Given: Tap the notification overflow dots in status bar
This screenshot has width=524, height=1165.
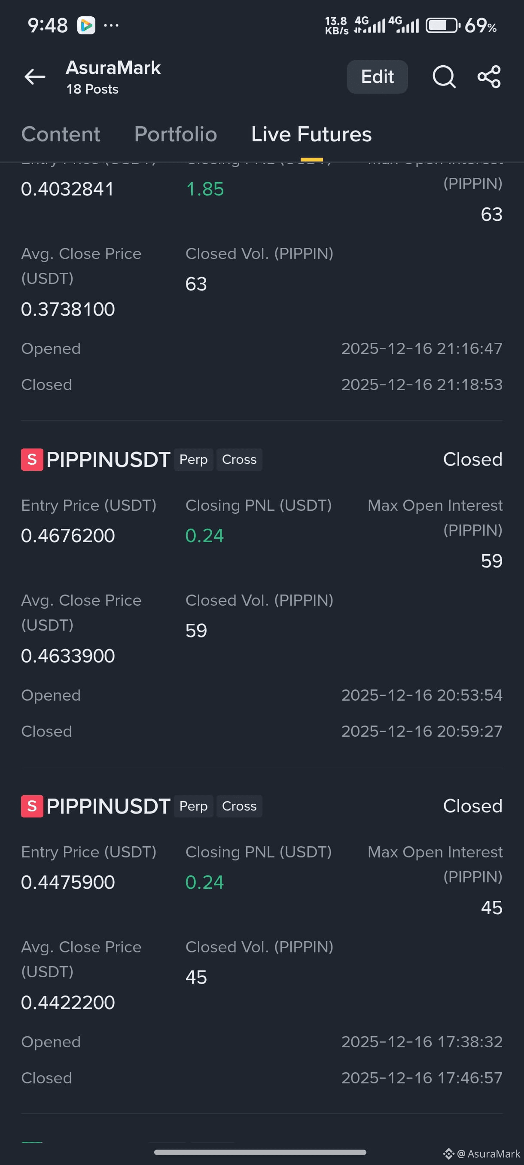Looking at the screenshot, I should pyautogui.click(x=111, y=25).
